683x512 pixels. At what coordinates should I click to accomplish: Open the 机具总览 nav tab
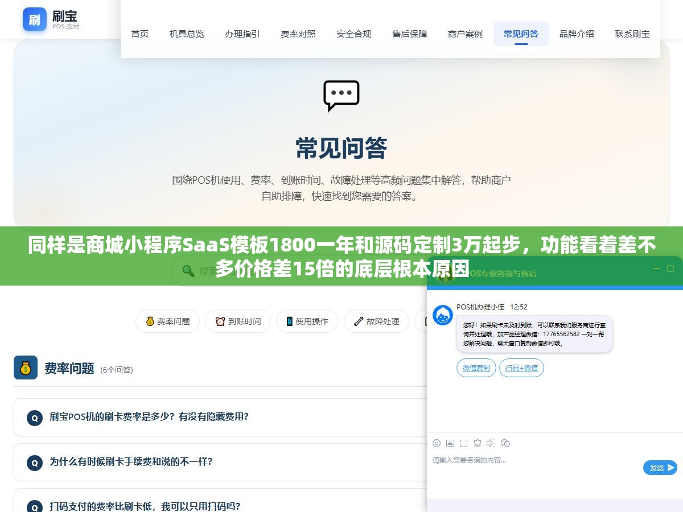pyautogui.click(x=187, y=34)
